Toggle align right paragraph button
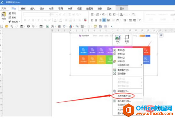This screenshot has width=175, height=119. tap(100, 20)
